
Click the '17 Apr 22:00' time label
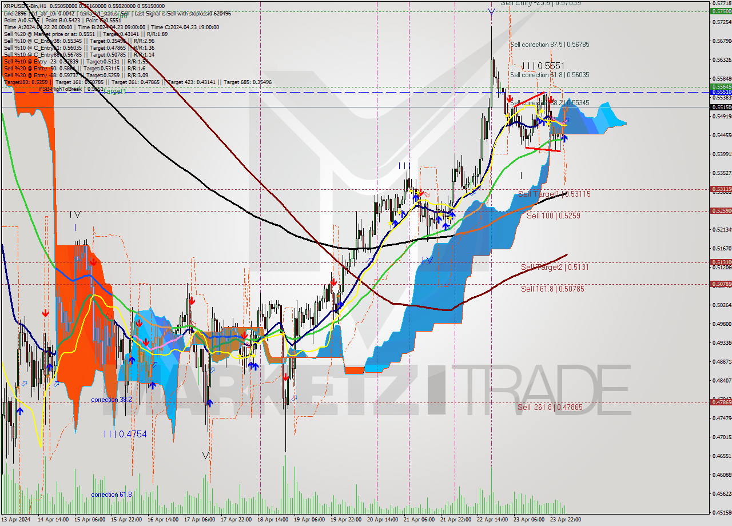tap(237, 520)
